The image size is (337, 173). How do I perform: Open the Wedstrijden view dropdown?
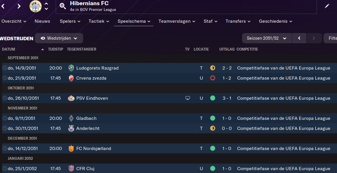[59, 38]
